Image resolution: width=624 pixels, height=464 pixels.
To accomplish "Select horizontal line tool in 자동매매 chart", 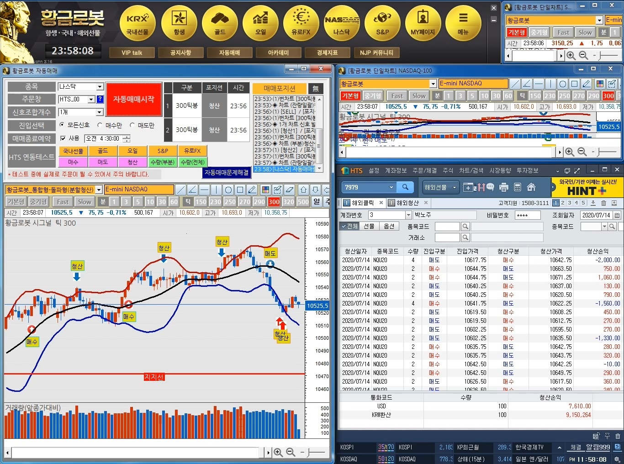I will coord(205,190).
